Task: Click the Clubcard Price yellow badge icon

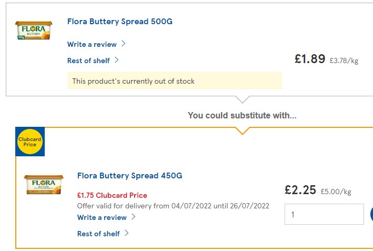Action: click(x=30, y=142)
